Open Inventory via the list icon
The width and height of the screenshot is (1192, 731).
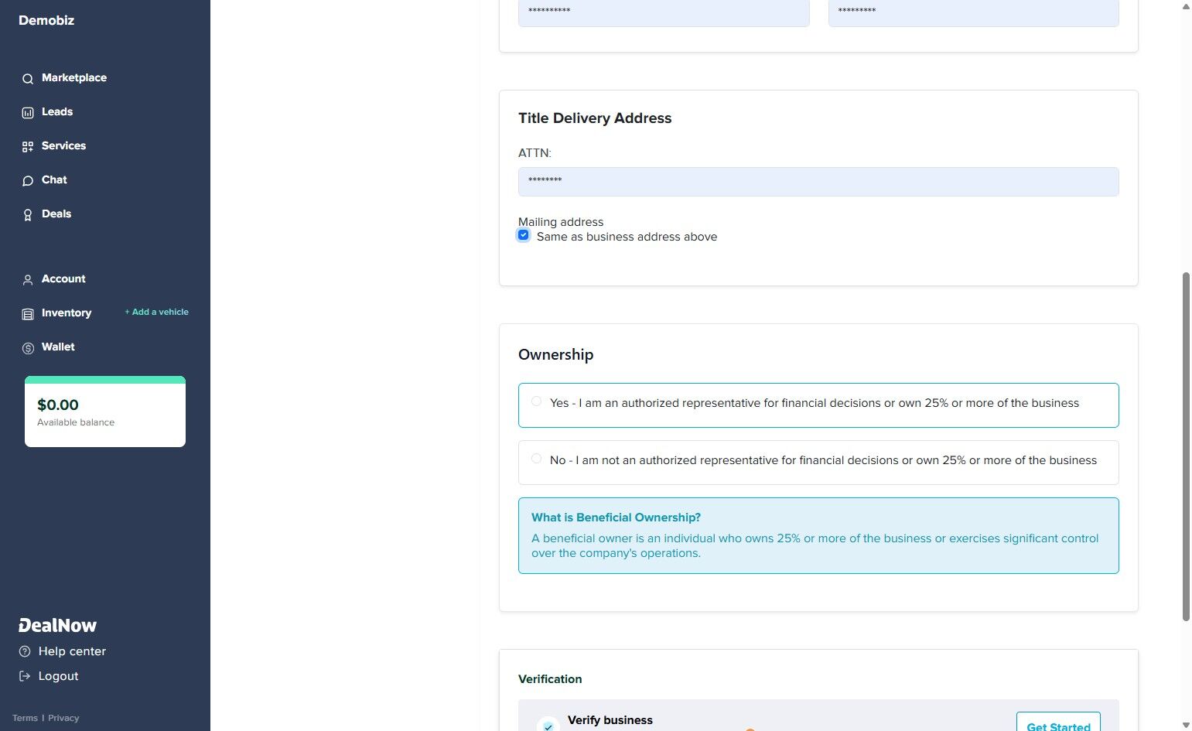pyautogui.click(x=27, y=313)
